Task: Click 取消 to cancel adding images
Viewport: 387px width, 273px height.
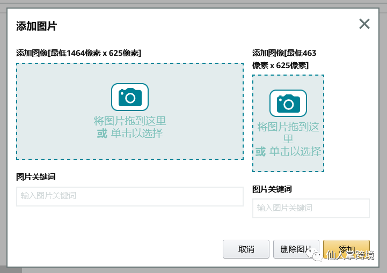Action: coord(246,249)
